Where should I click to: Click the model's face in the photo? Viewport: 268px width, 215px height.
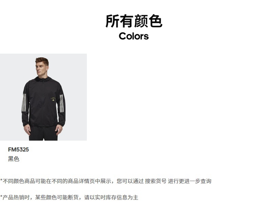(41, 68)
